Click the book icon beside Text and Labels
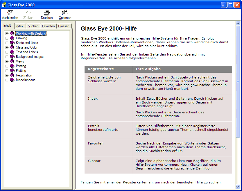242x191 pixels. (12, 52)
